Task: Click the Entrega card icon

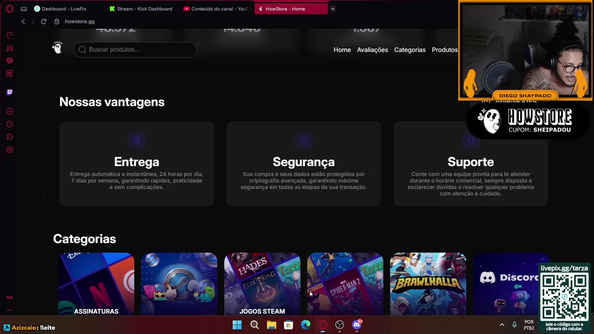Action: [137, 140]
